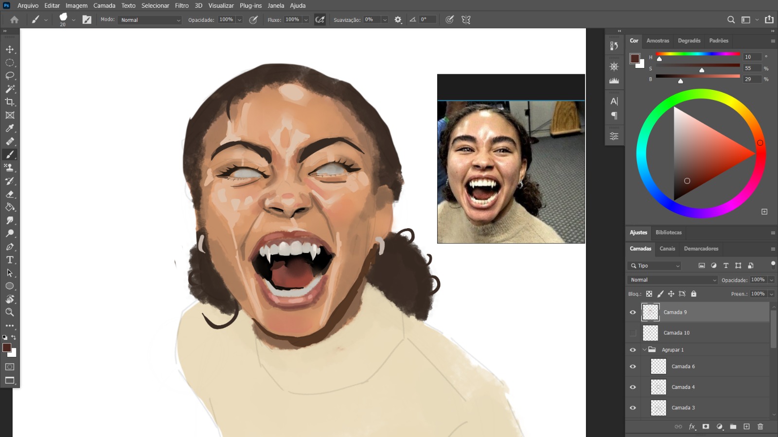Hide the Camada 9 layer
This screenshot has height=437, width=778.
[633, 312]
